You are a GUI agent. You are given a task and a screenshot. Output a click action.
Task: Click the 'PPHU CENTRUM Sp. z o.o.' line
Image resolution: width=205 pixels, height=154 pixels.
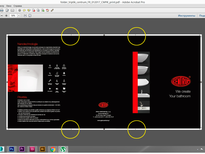[x=103, y=112]
